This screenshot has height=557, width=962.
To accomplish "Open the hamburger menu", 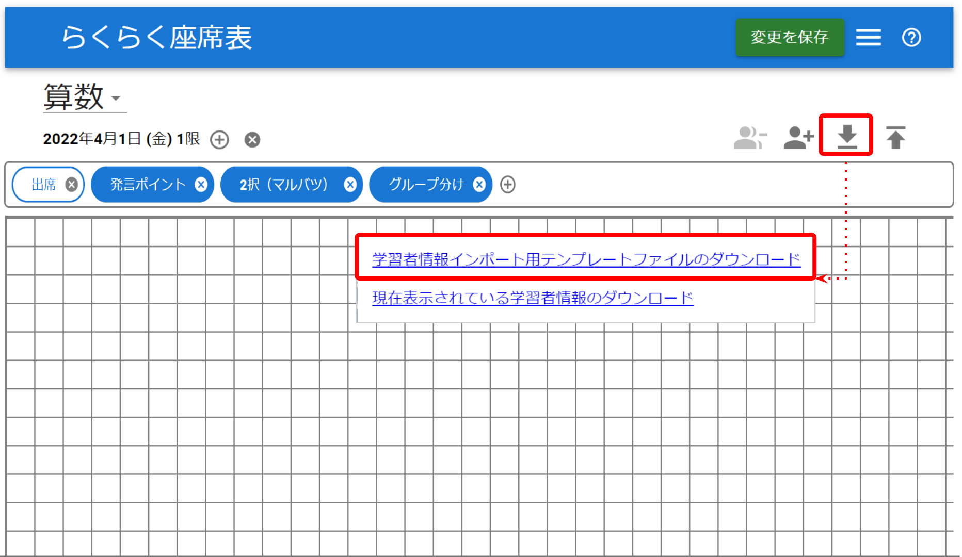I will (869, 37).
